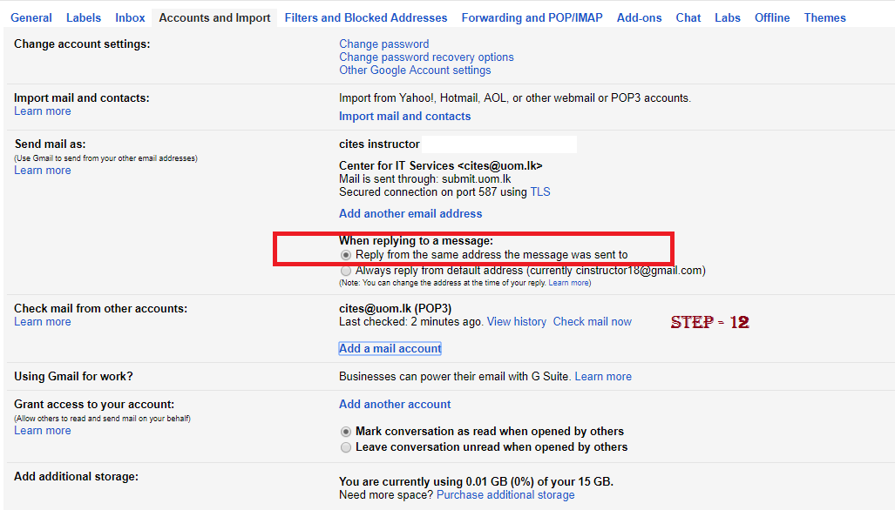
Task: Go to Filters and Blocked Addresses tab
Action: point(366,17)
